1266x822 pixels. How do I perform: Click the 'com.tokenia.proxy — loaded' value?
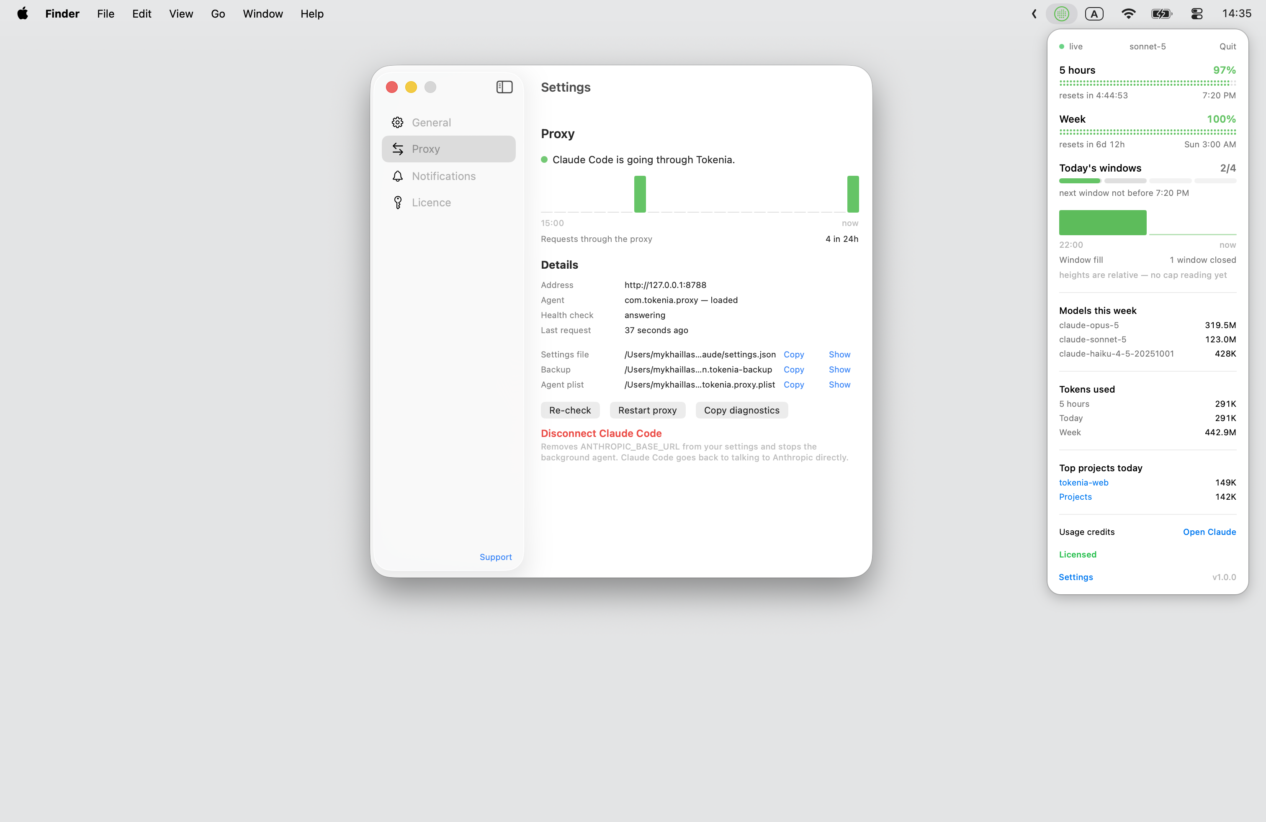coord(681,300)
